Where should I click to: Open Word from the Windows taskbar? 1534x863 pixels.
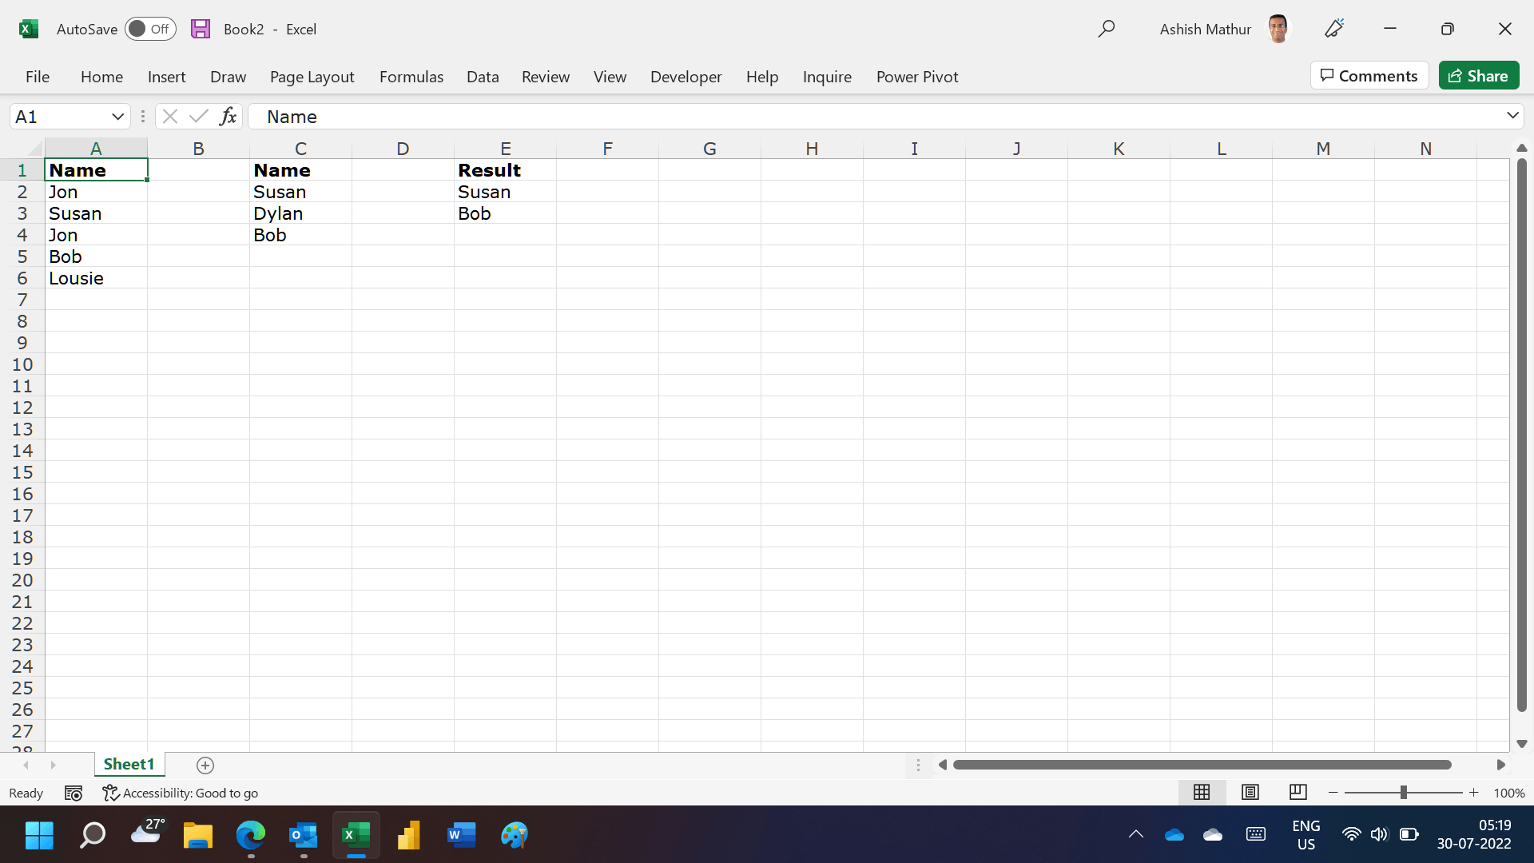pos(461,836)
